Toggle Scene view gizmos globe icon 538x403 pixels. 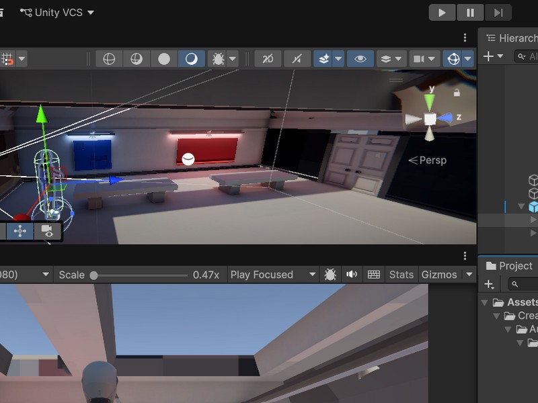[453, 59]
